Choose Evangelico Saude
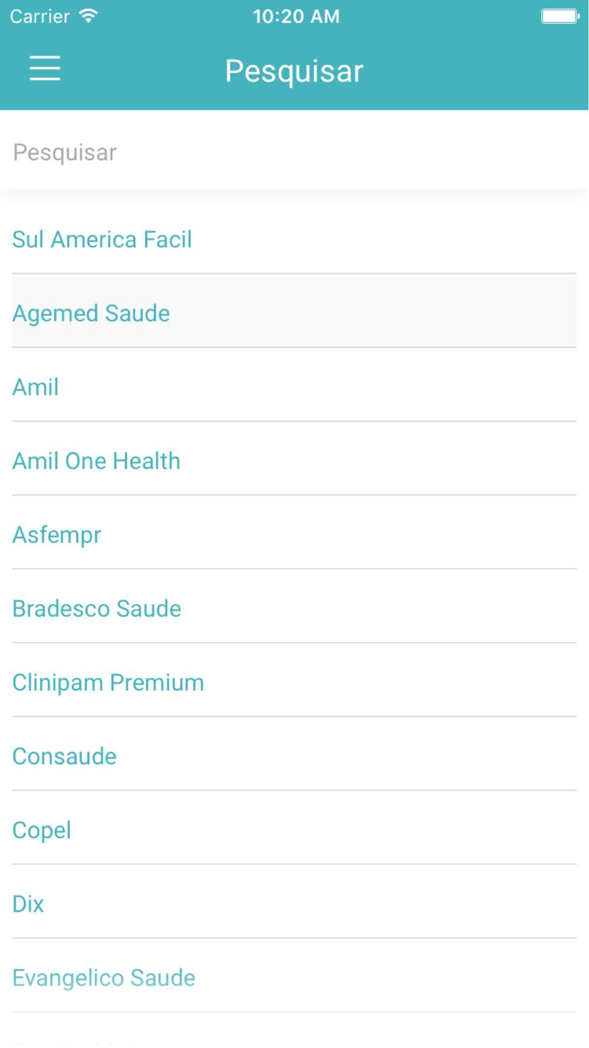The image size is (589, 1048). click(x=294, y=976)
